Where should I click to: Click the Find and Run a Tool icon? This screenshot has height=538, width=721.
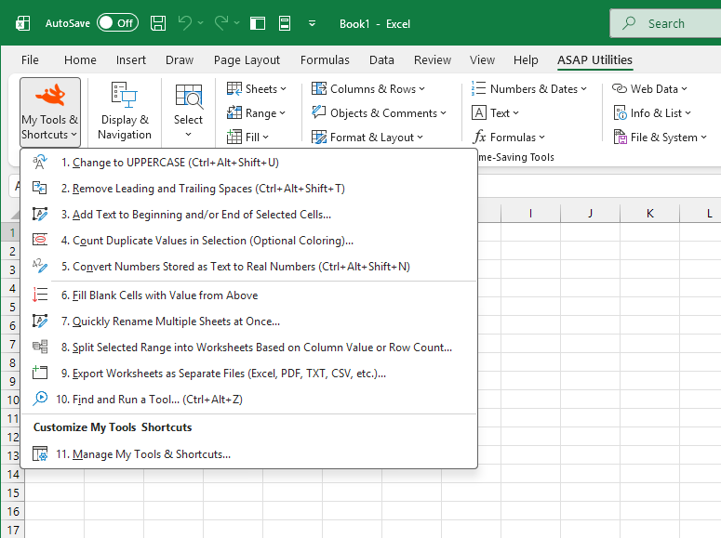[x=40, y=399]
